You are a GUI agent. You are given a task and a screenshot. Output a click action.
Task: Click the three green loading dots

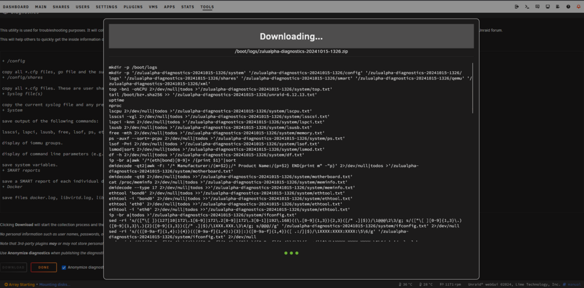(291, 253)
